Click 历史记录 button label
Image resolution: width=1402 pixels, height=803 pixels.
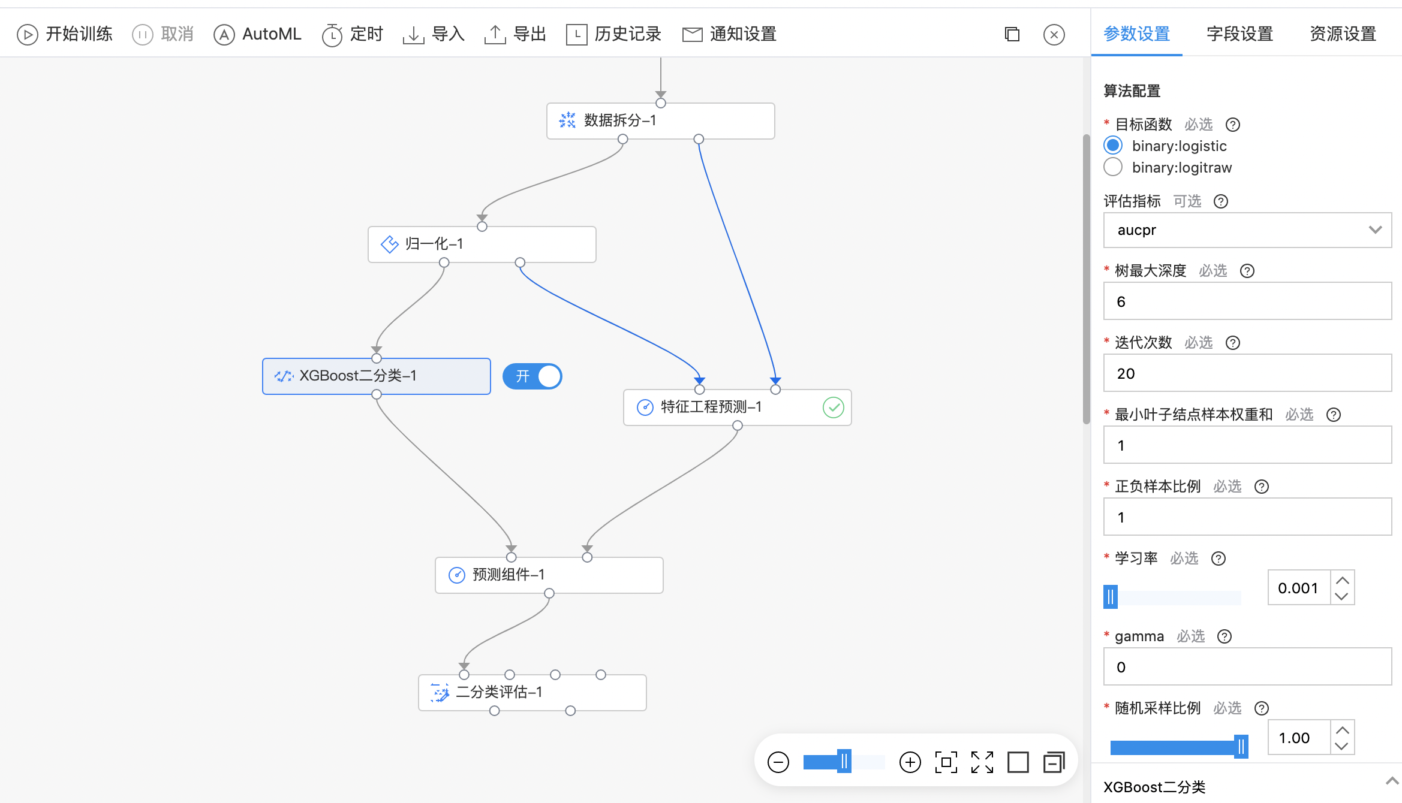(628, 34)
